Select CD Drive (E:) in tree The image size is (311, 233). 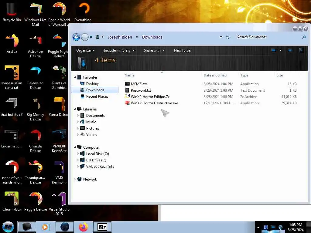coord(96,160)
